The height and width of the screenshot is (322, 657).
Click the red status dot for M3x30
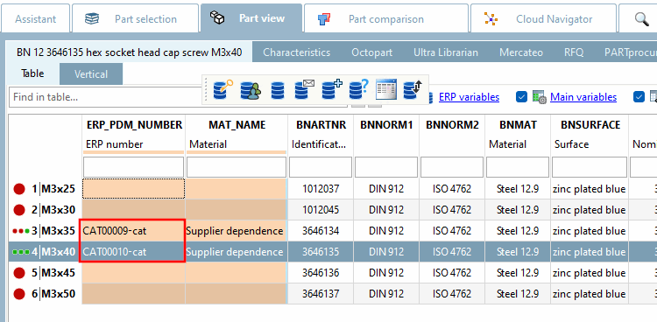tap(19, 210)
